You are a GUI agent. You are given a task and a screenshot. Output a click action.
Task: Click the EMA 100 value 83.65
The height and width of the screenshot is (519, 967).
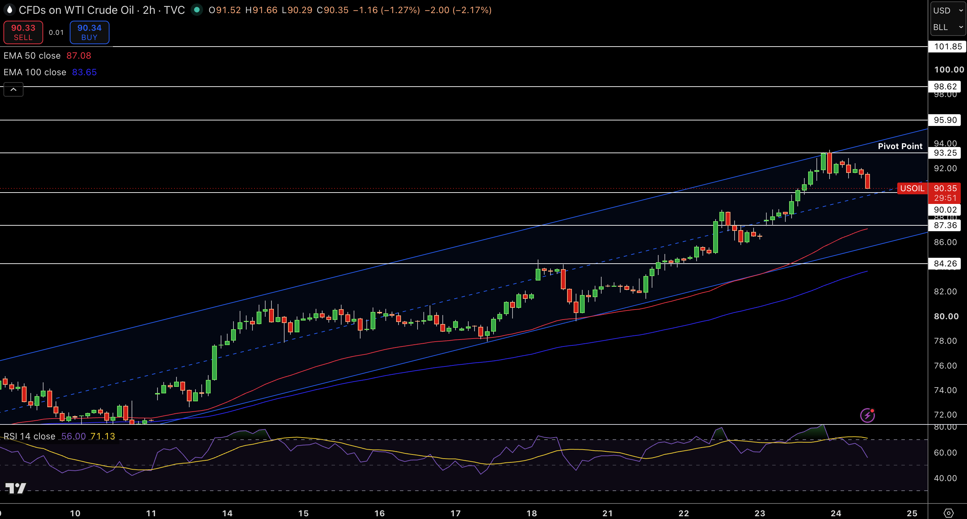coord(85,72)
